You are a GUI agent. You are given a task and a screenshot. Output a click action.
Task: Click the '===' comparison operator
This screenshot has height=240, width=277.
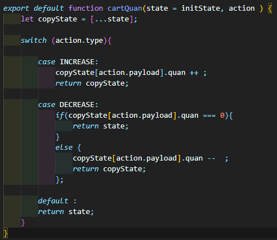click(x=209, y=115)
